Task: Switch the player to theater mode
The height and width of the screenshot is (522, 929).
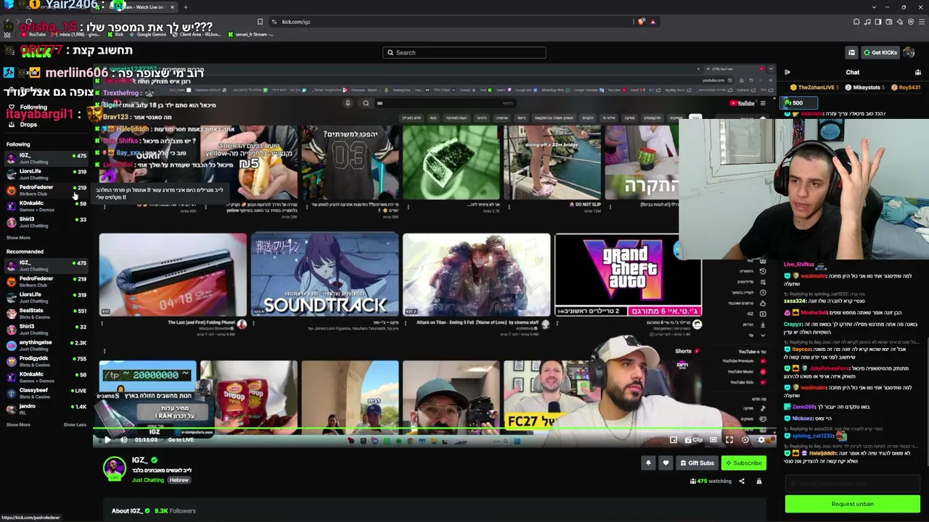Action: click(x=713, y=440)
